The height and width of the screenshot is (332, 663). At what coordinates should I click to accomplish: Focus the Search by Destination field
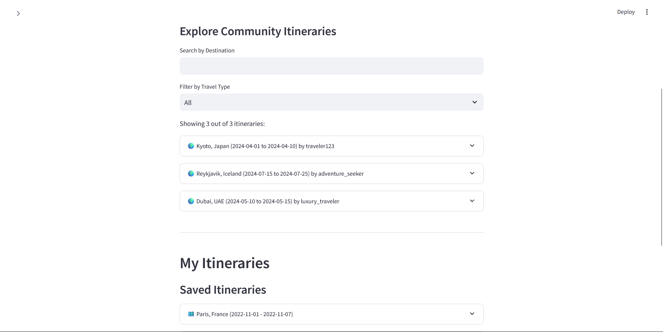pyautogui.click(x=331, y=66)
